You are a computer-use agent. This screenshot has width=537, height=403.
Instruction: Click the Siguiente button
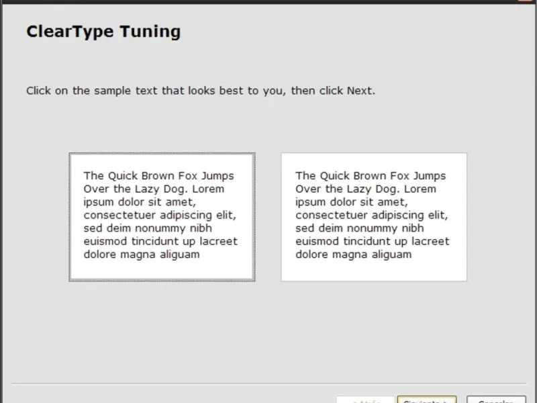click(x=426, y=400)
